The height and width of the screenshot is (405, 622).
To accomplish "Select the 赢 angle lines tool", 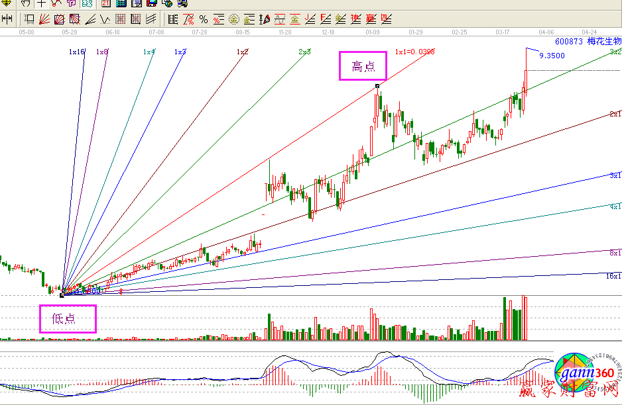I will click(370, 19).
